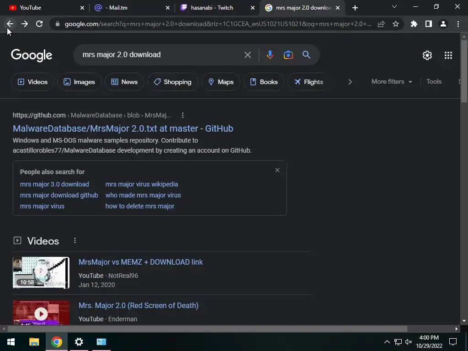Image resolution: width=468 pixels, height=351 pixels.
Task: Open MrsMajor vs MEMZ video thumbnail
Action: point(41,273)
